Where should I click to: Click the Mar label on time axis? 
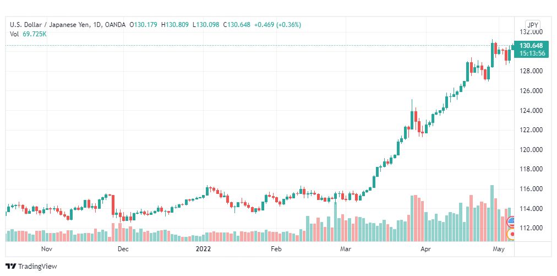345,249
